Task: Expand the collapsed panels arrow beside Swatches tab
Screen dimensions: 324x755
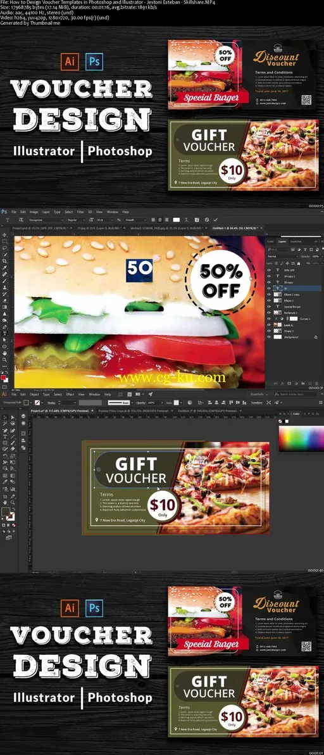Action: [316, 241]
